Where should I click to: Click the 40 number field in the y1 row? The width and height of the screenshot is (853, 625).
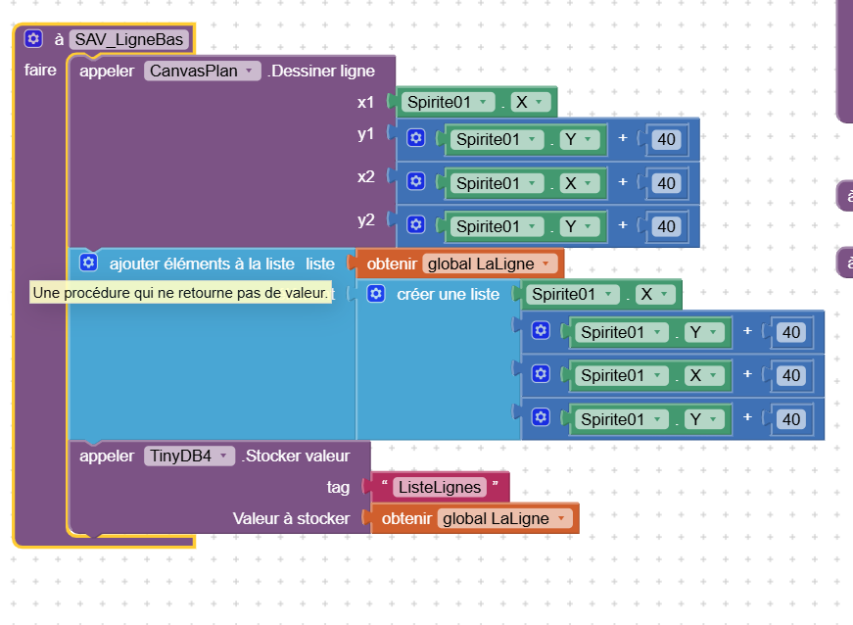(666, 139)
